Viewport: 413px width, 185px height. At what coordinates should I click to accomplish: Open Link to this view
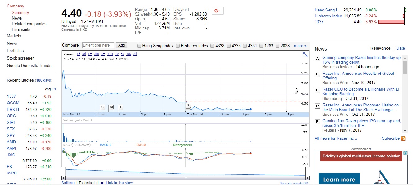(x=119, y=183)
